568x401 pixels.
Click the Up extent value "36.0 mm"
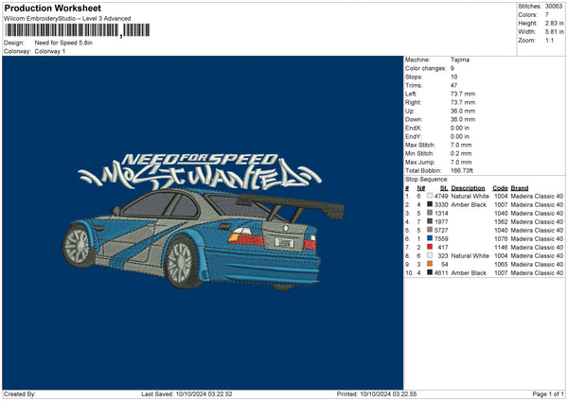[x=463, y=111]
